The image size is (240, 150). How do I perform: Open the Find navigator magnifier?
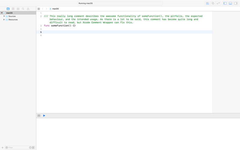coord(23,9)
